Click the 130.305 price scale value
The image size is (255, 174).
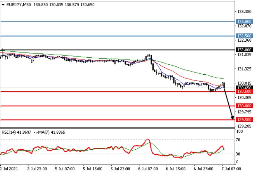[x=245, y=98]
